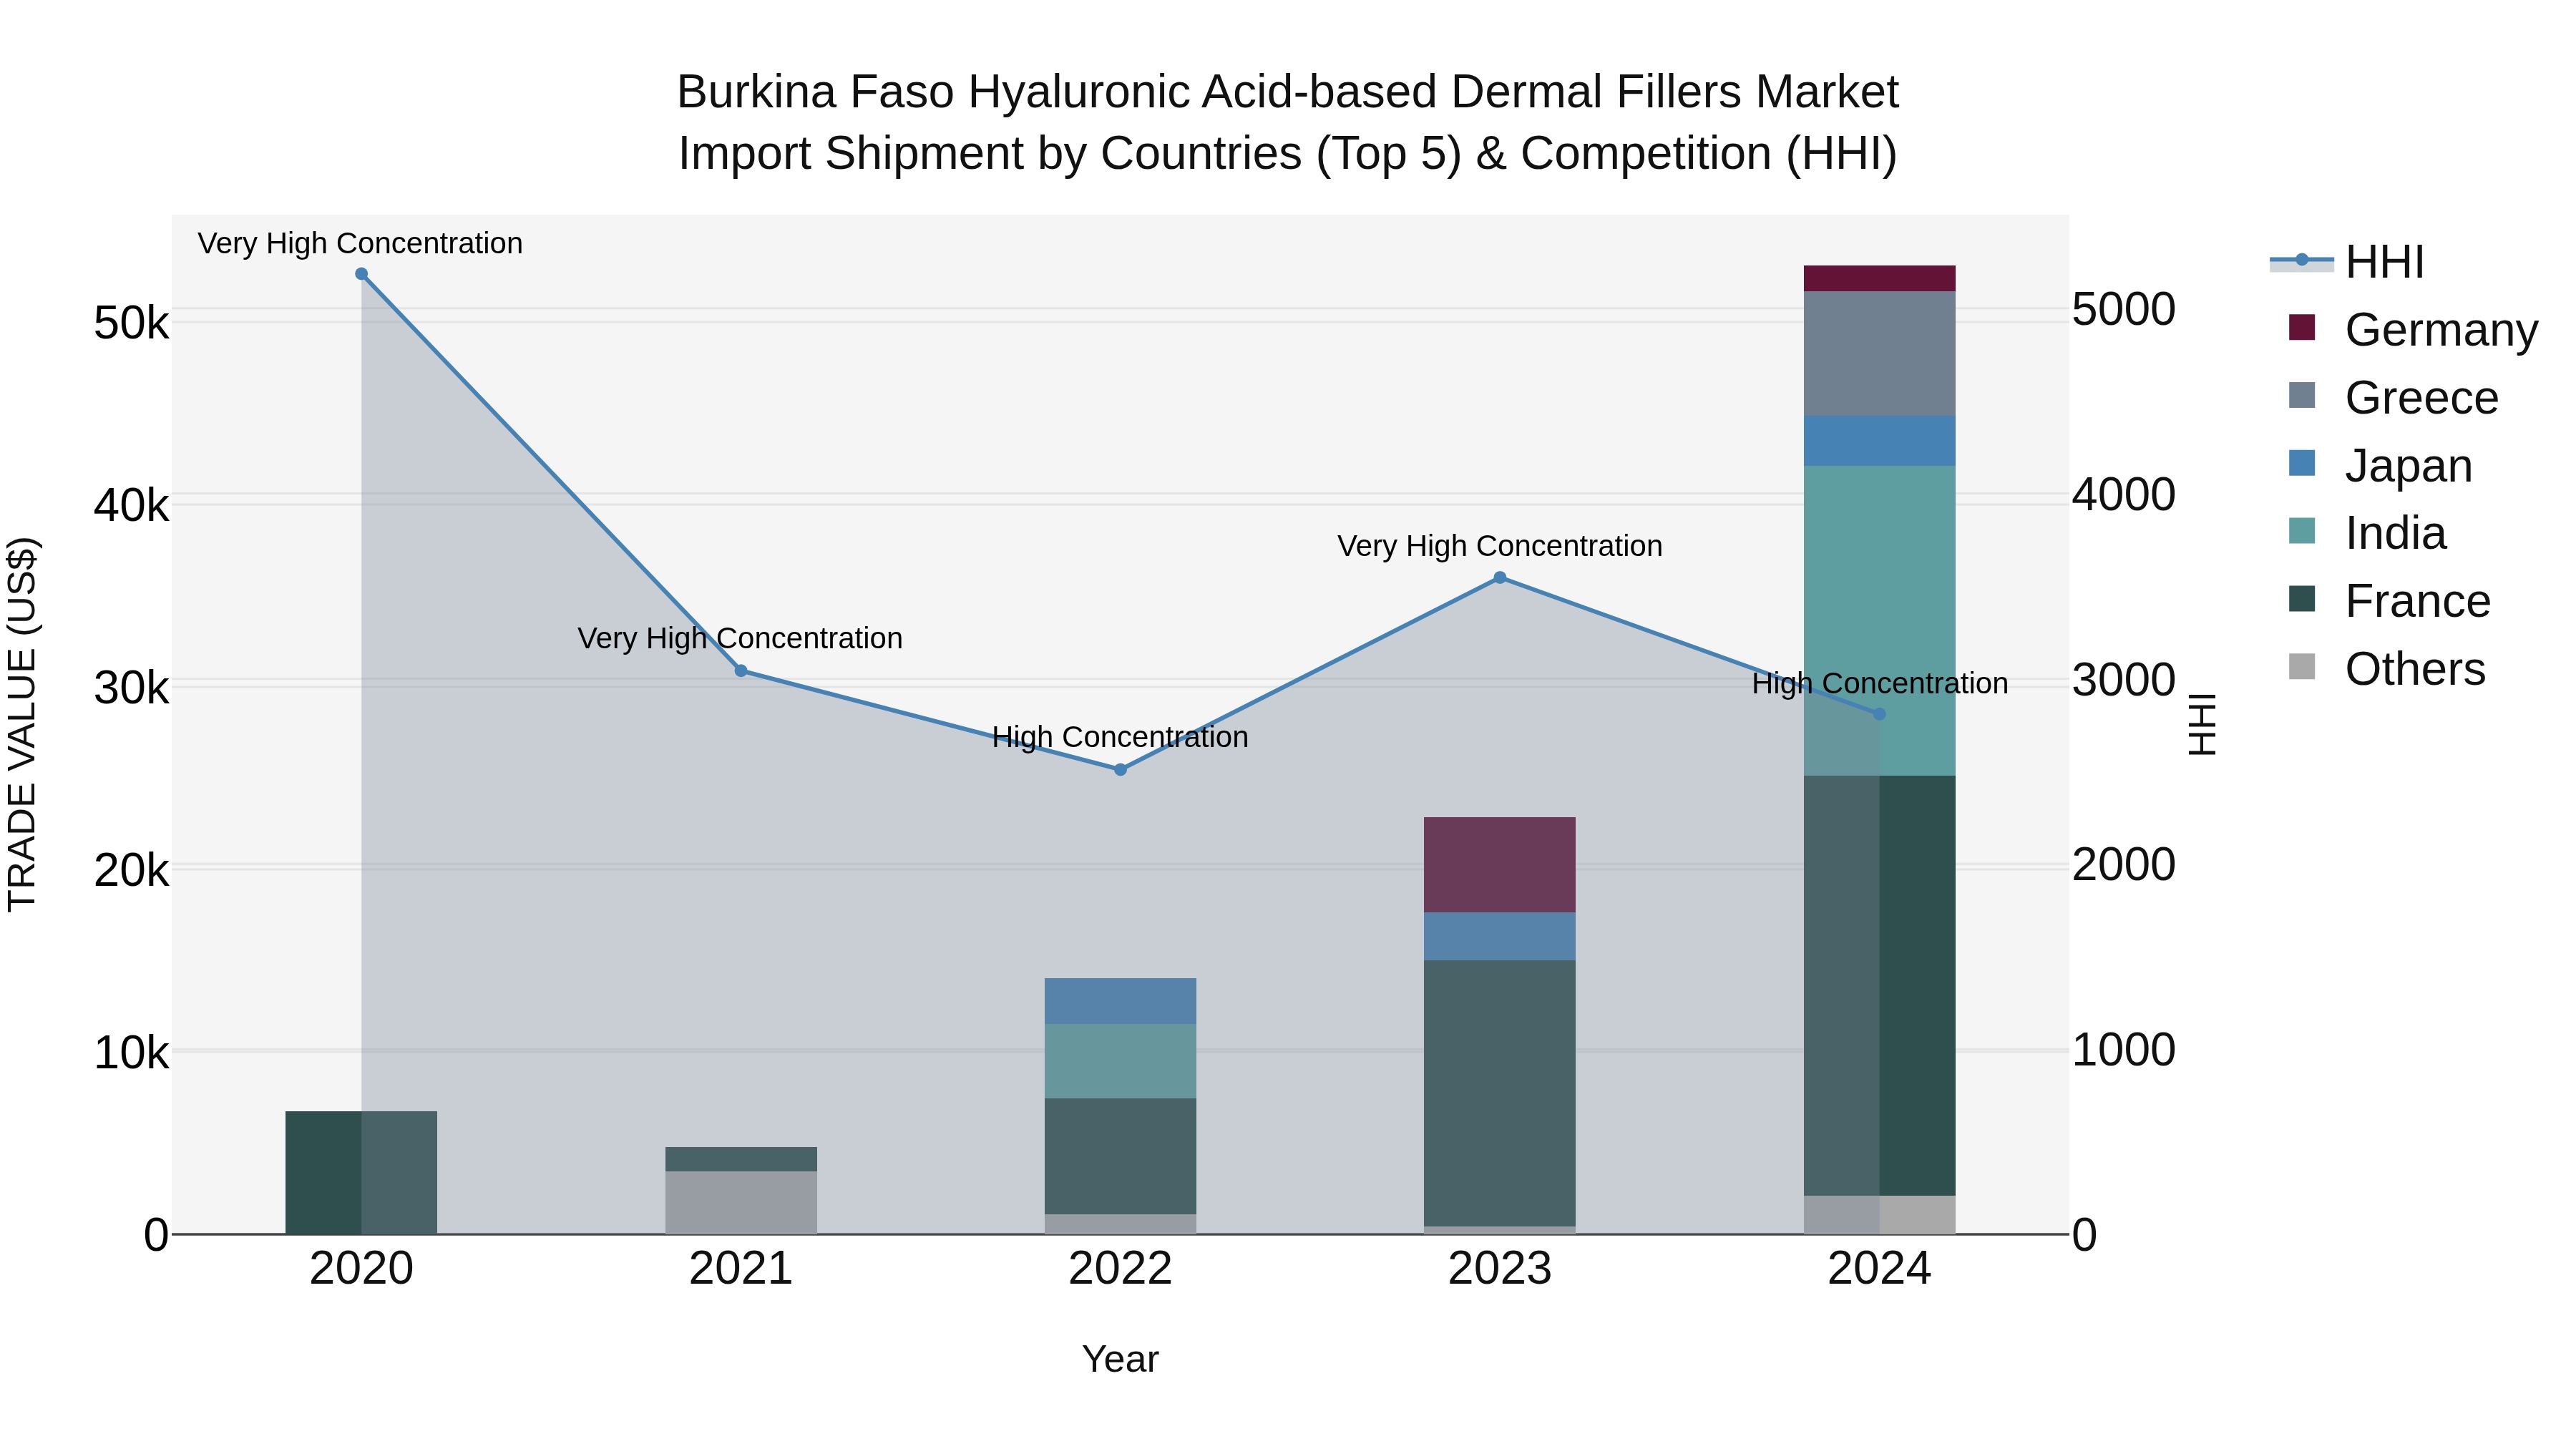The width and height of the screenshot is (2576, 1449).
Task: Toggle the Greece legend entry
Action: [x=2393, y=397]
